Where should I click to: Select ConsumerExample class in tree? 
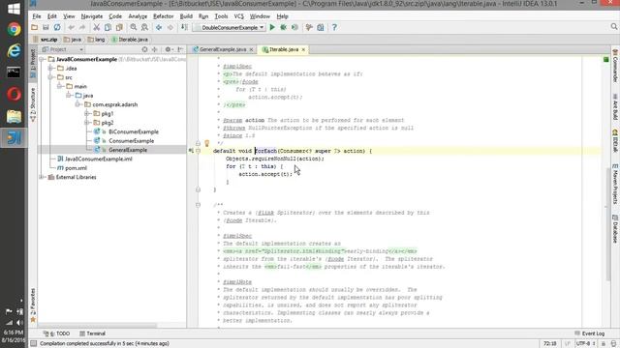pos(132,141)
